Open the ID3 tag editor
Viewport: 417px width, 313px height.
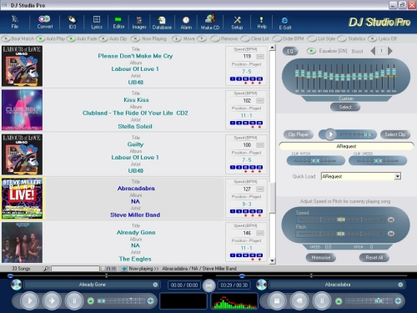tap(72, 23)
